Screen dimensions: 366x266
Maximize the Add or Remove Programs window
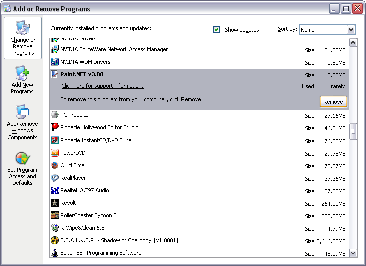(x=346, y=9)
